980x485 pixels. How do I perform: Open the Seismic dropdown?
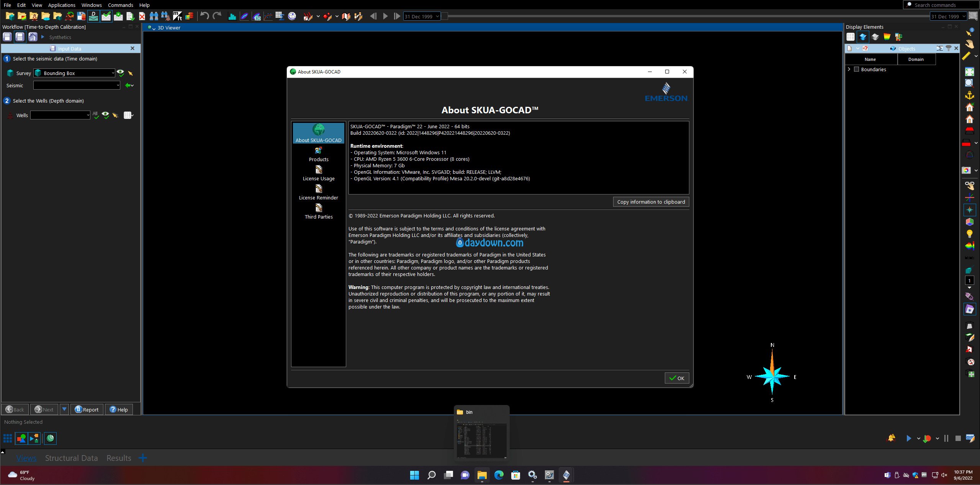coord(118,85)
